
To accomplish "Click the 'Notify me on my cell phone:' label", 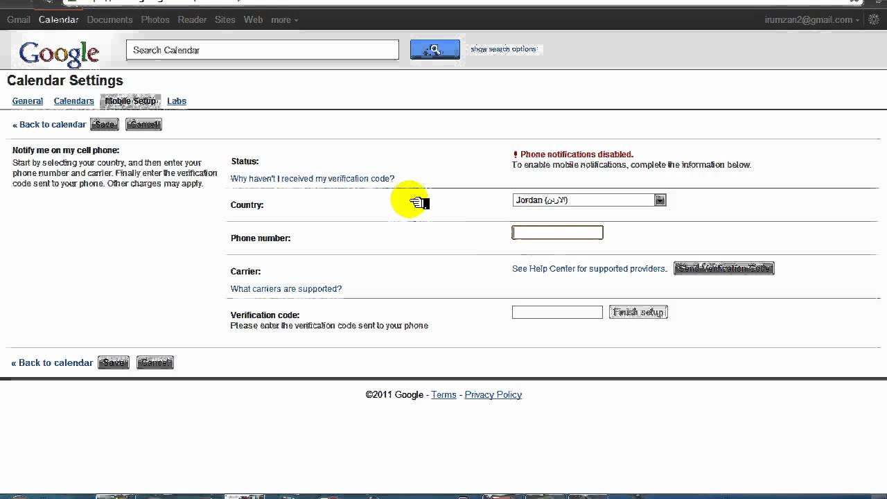I will 66,150.
